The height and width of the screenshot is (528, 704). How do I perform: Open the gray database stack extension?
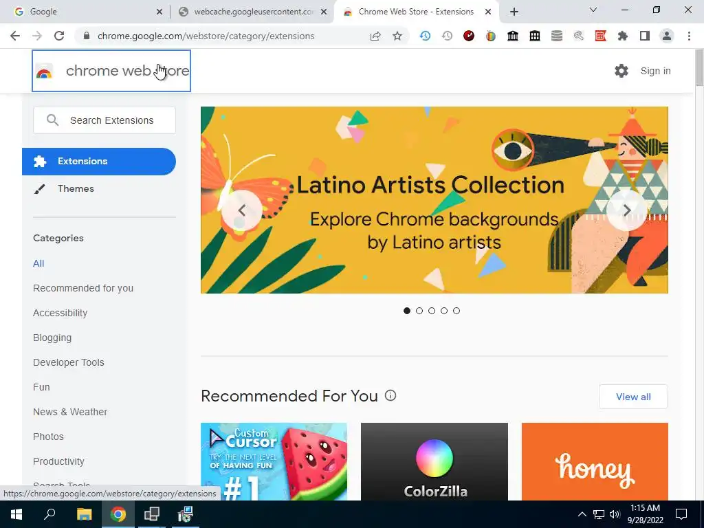click(557, 36)
